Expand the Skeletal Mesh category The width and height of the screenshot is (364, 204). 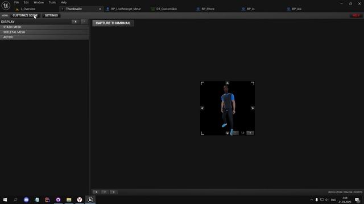44,32
